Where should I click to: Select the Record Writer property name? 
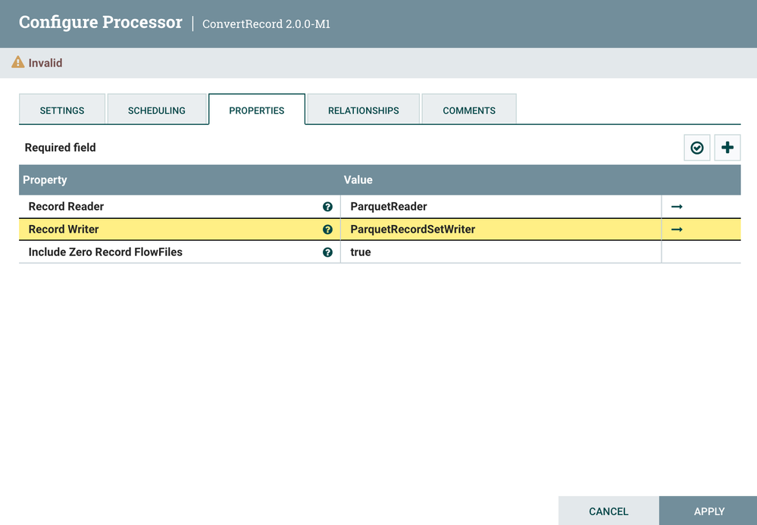(64, 230)
